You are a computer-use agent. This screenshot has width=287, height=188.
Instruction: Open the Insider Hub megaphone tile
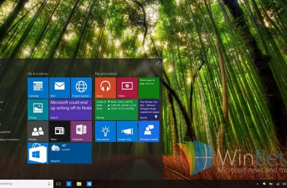point(127,131)
